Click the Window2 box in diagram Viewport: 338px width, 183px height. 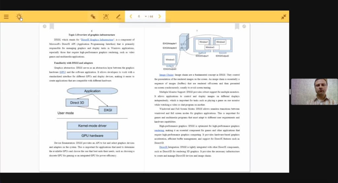tap(220, 42)
